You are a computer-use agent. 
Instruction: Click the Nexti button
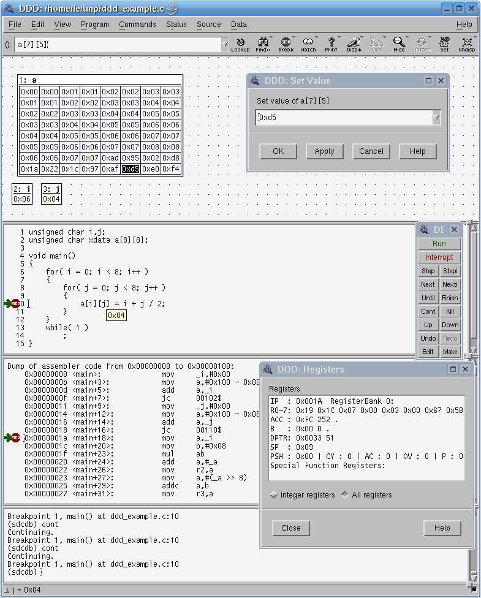[x=450, y=284]
